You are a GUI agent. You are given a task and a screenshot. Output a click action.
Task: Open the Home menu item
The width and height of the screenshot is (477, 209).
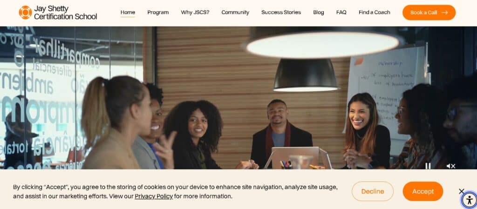[x=128, y=13]
